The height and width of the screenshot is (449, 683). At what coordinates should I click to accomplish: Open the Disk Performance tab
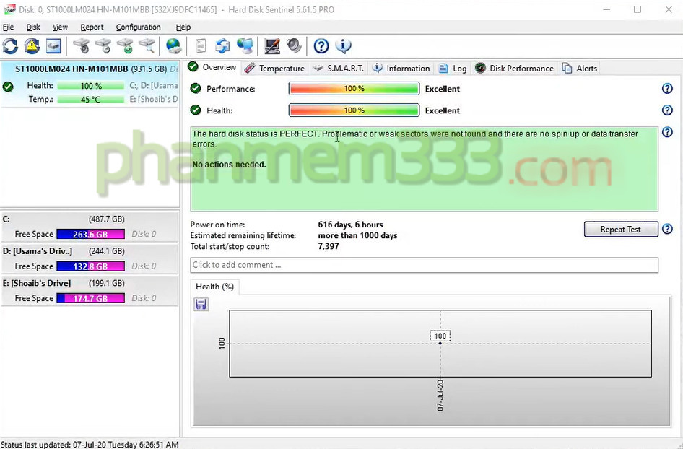514,69
